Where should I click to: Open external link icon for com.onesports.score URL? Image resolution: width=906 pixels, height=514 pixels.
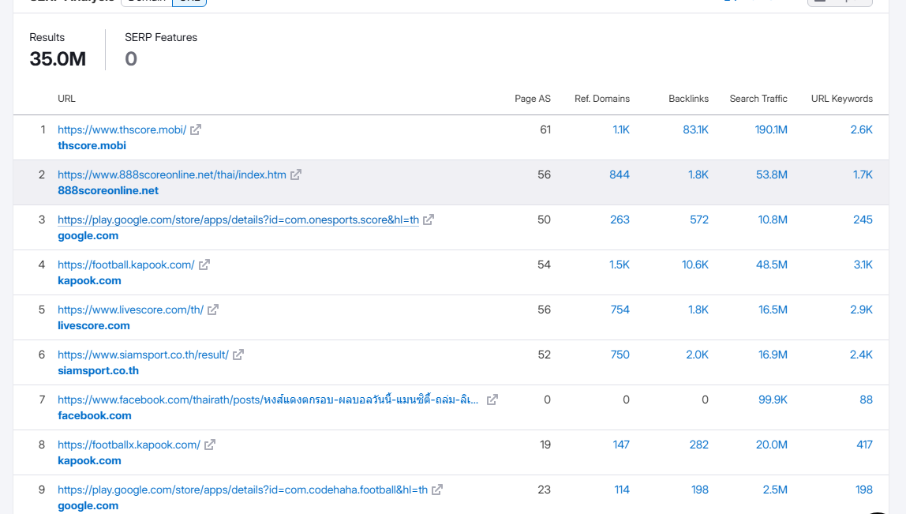(x=429, y=219)
